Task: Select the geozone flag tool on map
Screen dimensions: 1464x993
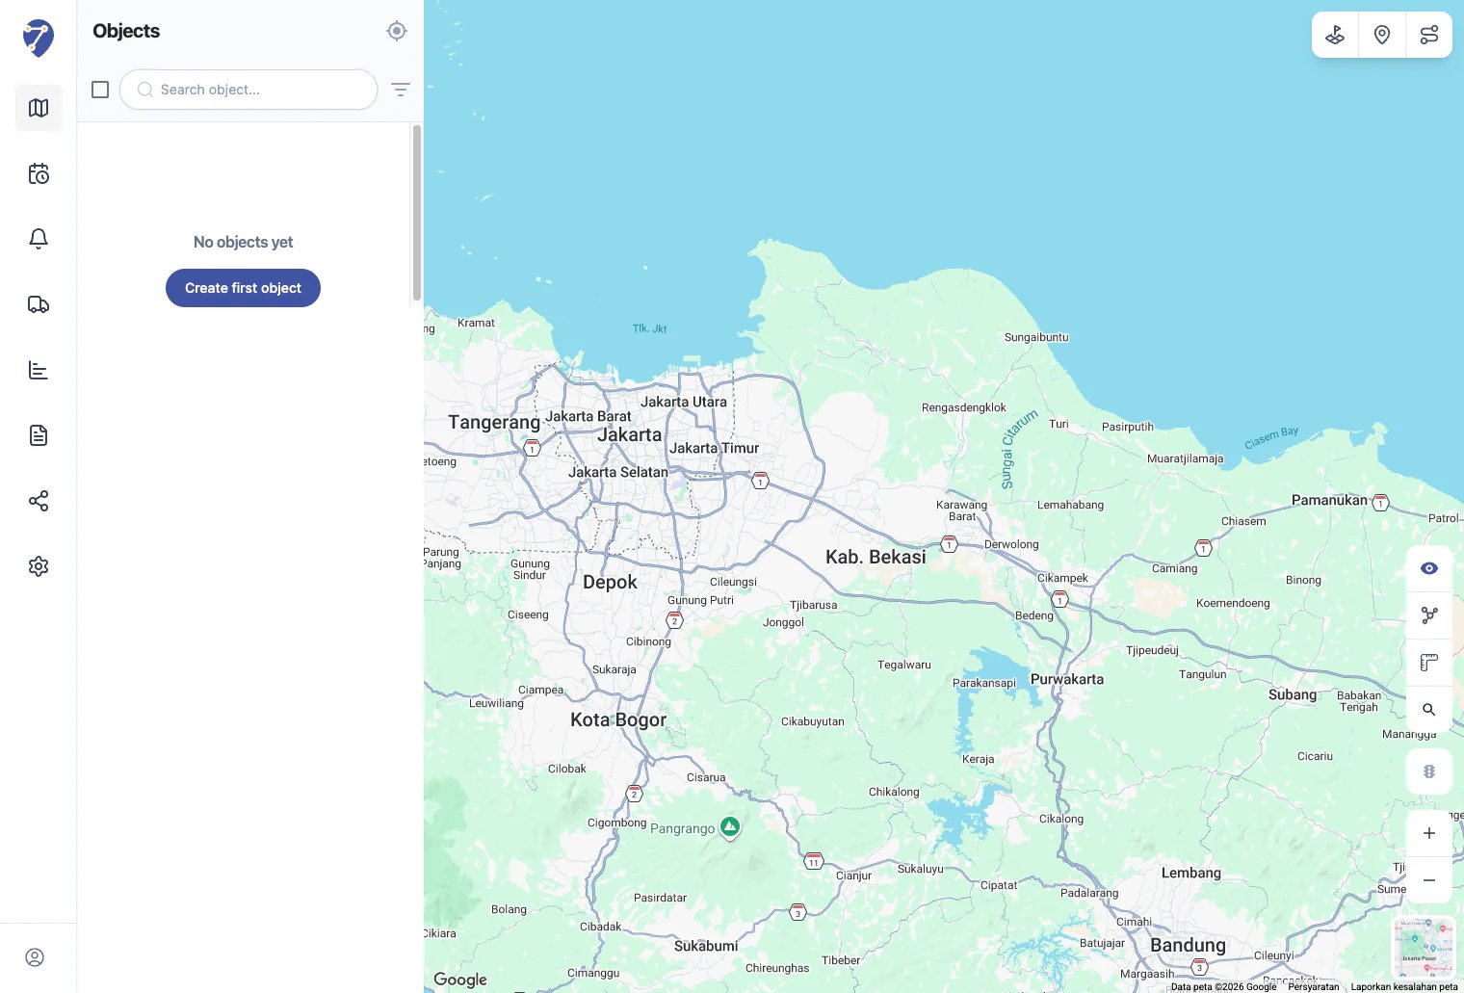Action: (x=1335, y=35)
